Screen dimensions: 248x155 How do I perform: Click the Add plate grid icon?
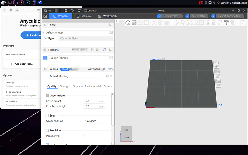[x=134, y=23]
